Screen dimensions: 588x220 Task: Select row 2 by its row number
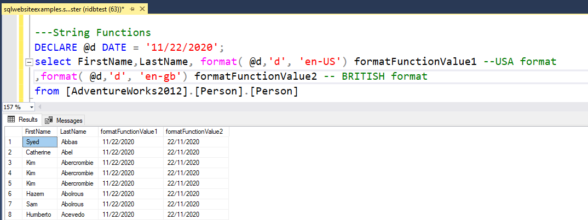click(x=14, y=152)
